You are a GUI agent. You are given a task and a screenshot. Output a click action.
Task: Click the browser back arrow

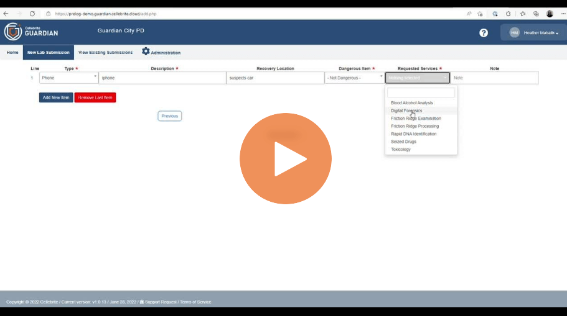click(6, 14)
